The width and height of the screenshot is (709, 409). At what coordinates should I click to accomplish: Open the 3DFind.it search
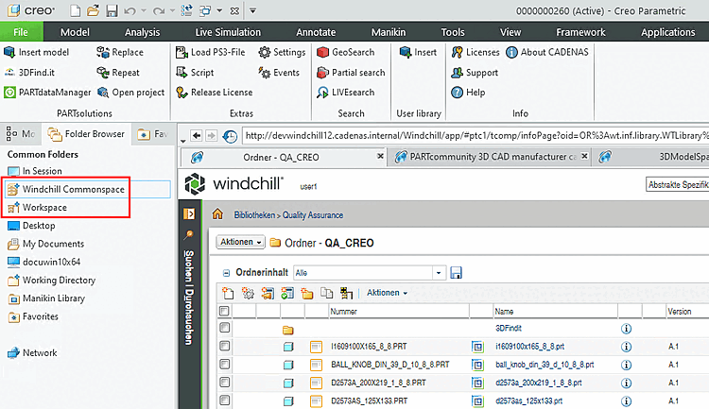29,73
